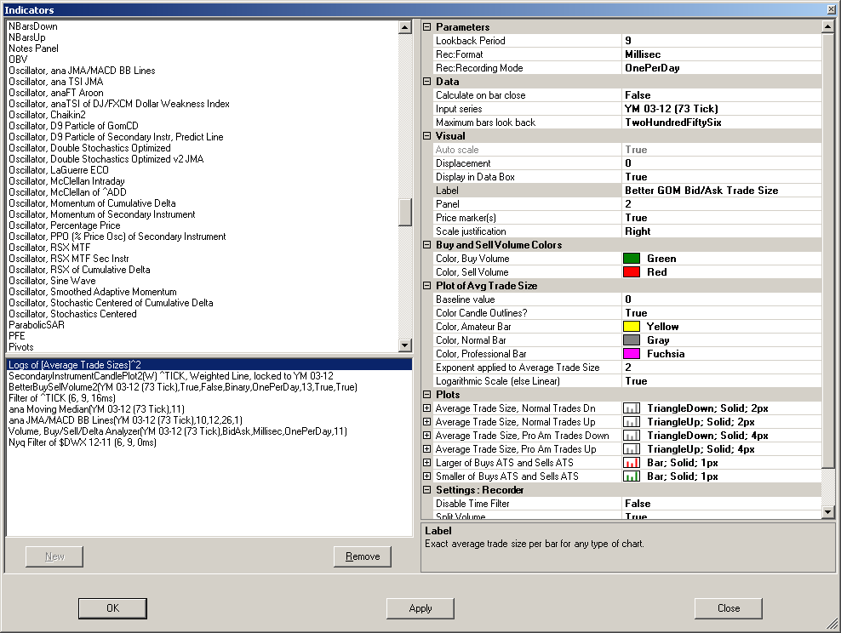This screenshot has height=633, width=841.
Task: Expand Larger of Buys ATS and Sells ATS plot
Action: [x=427, y=463]
